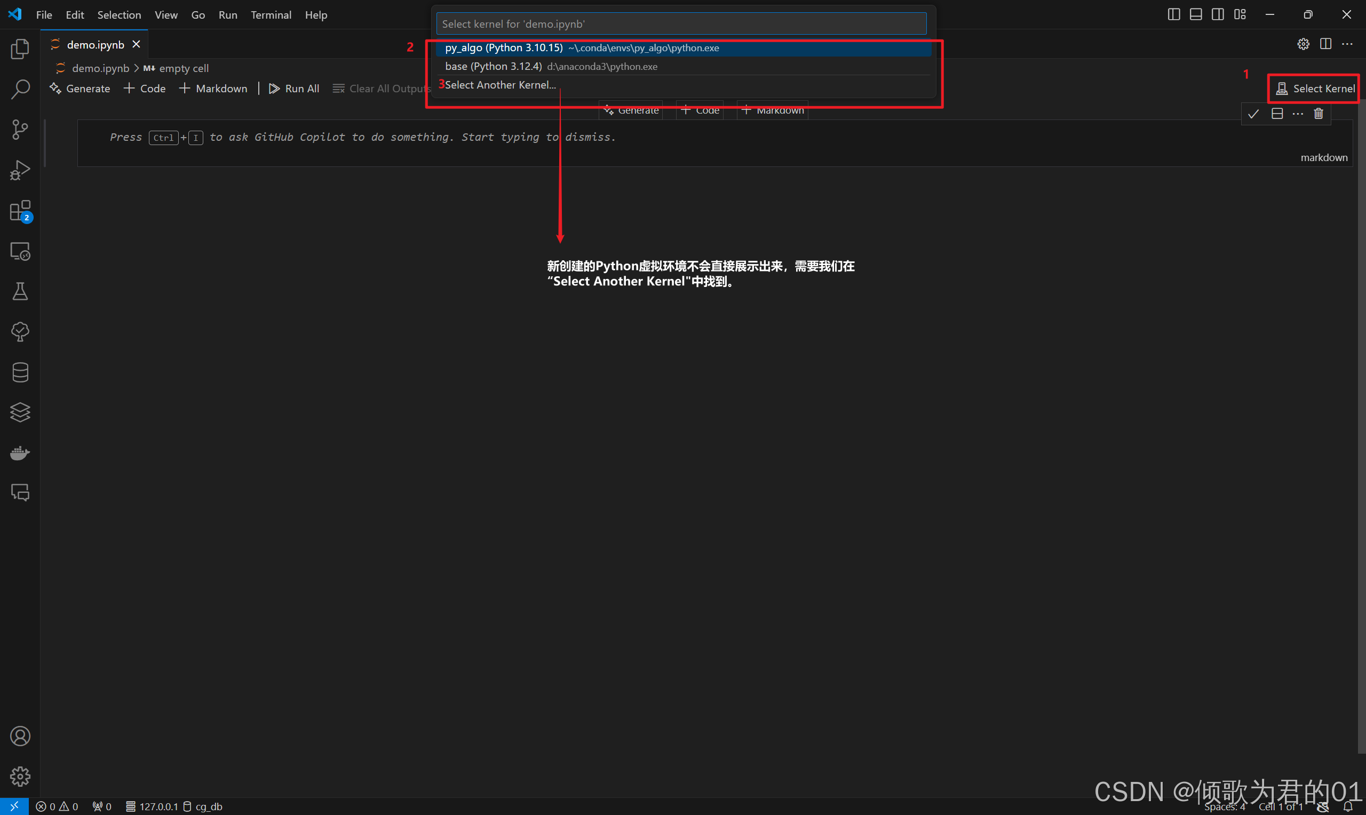Toggle the Secondary Side Bar layout
This screenshot has width=1366, height=815.
[1217, 15]
